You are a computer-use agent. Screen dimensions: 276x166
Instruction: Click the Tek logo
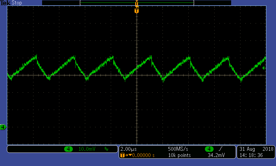click(5, 3)
